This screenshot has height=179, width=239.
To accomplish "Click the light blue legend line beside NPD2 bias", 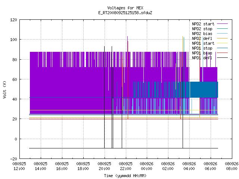I will point(223,33).
